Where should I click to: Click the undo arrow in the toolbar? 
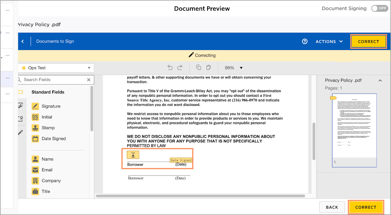170,67
